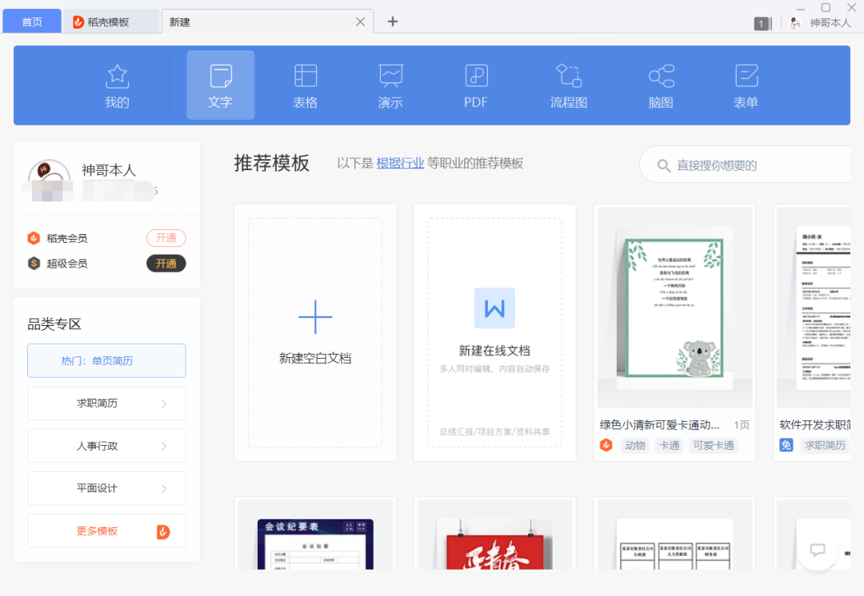This screenshot has width=864, height=596.
Task: Open the 表格 spreadsheet creator
Action: click(305, 85)
